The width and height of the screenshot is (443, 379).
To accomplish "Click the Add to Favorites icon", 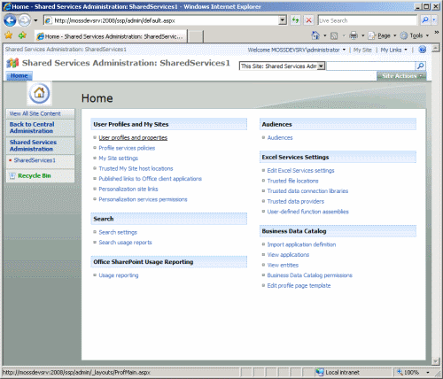I will [x=22, y=35].
